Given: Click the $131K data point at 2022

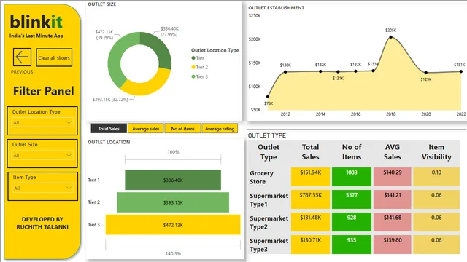Looking at the screenshot, I should 461,71.
